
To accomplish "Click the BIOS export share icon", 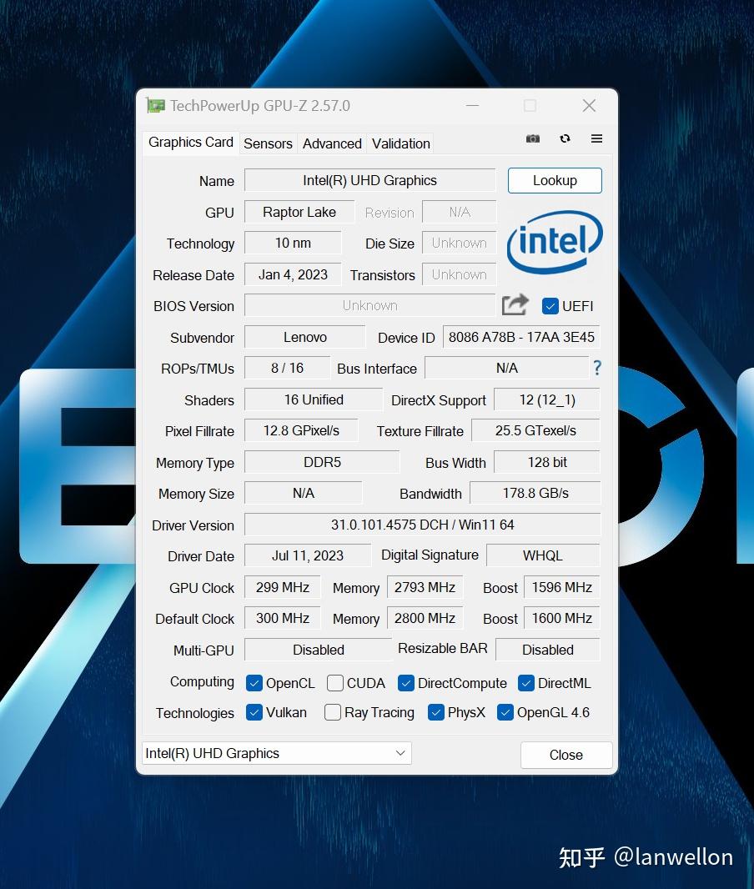I will [515, 305].
